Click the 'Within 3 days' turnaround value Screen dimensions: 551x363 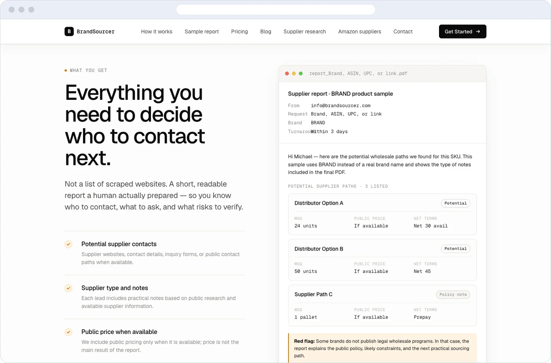coord(329,132)
